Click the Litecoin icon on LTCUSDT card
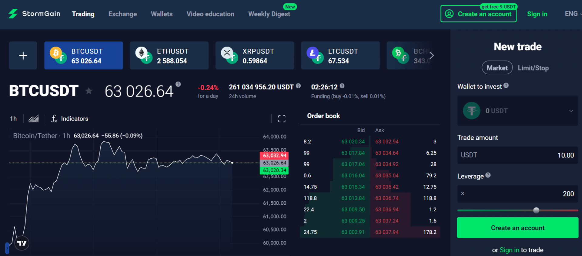Viewport: 582px width, 256px height. pyautogui.click(x=313, y=53)
